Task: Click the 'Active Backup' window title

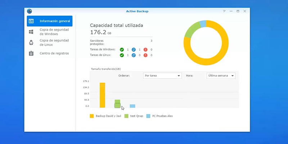Action: (137, 11)
